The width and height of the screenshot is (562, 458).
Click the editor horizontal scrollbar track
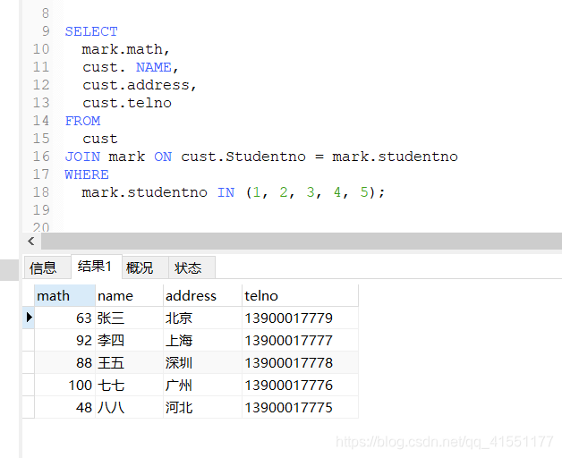tap(301, 241)
